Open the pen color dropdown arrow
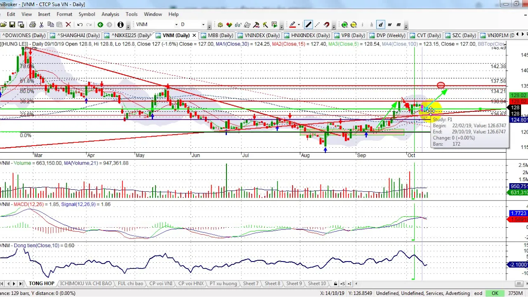528x297 pixels. pyautogui.click(x=299, y=25)
